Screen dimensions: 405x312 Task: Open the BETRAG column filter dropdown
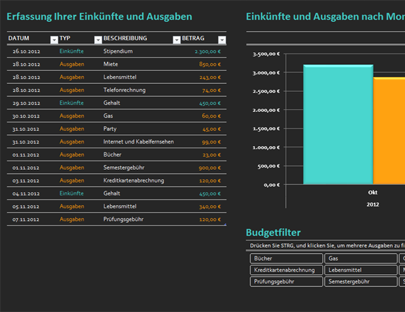(x=222, y=40)
